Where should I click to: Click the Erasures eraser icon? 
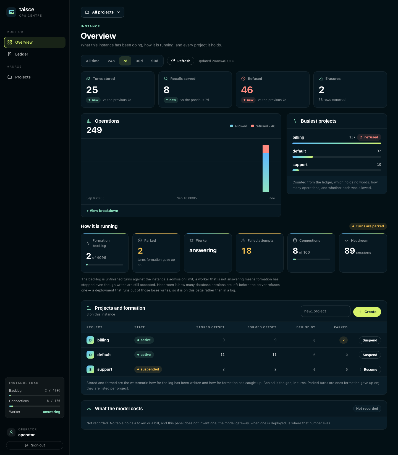pyautogui.click(x=321, y=79)
